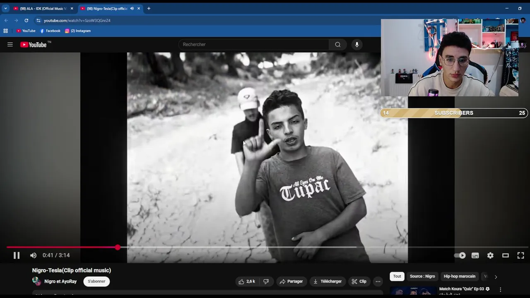
Task: Enter fullscreen mode
Action: point(520,255)
